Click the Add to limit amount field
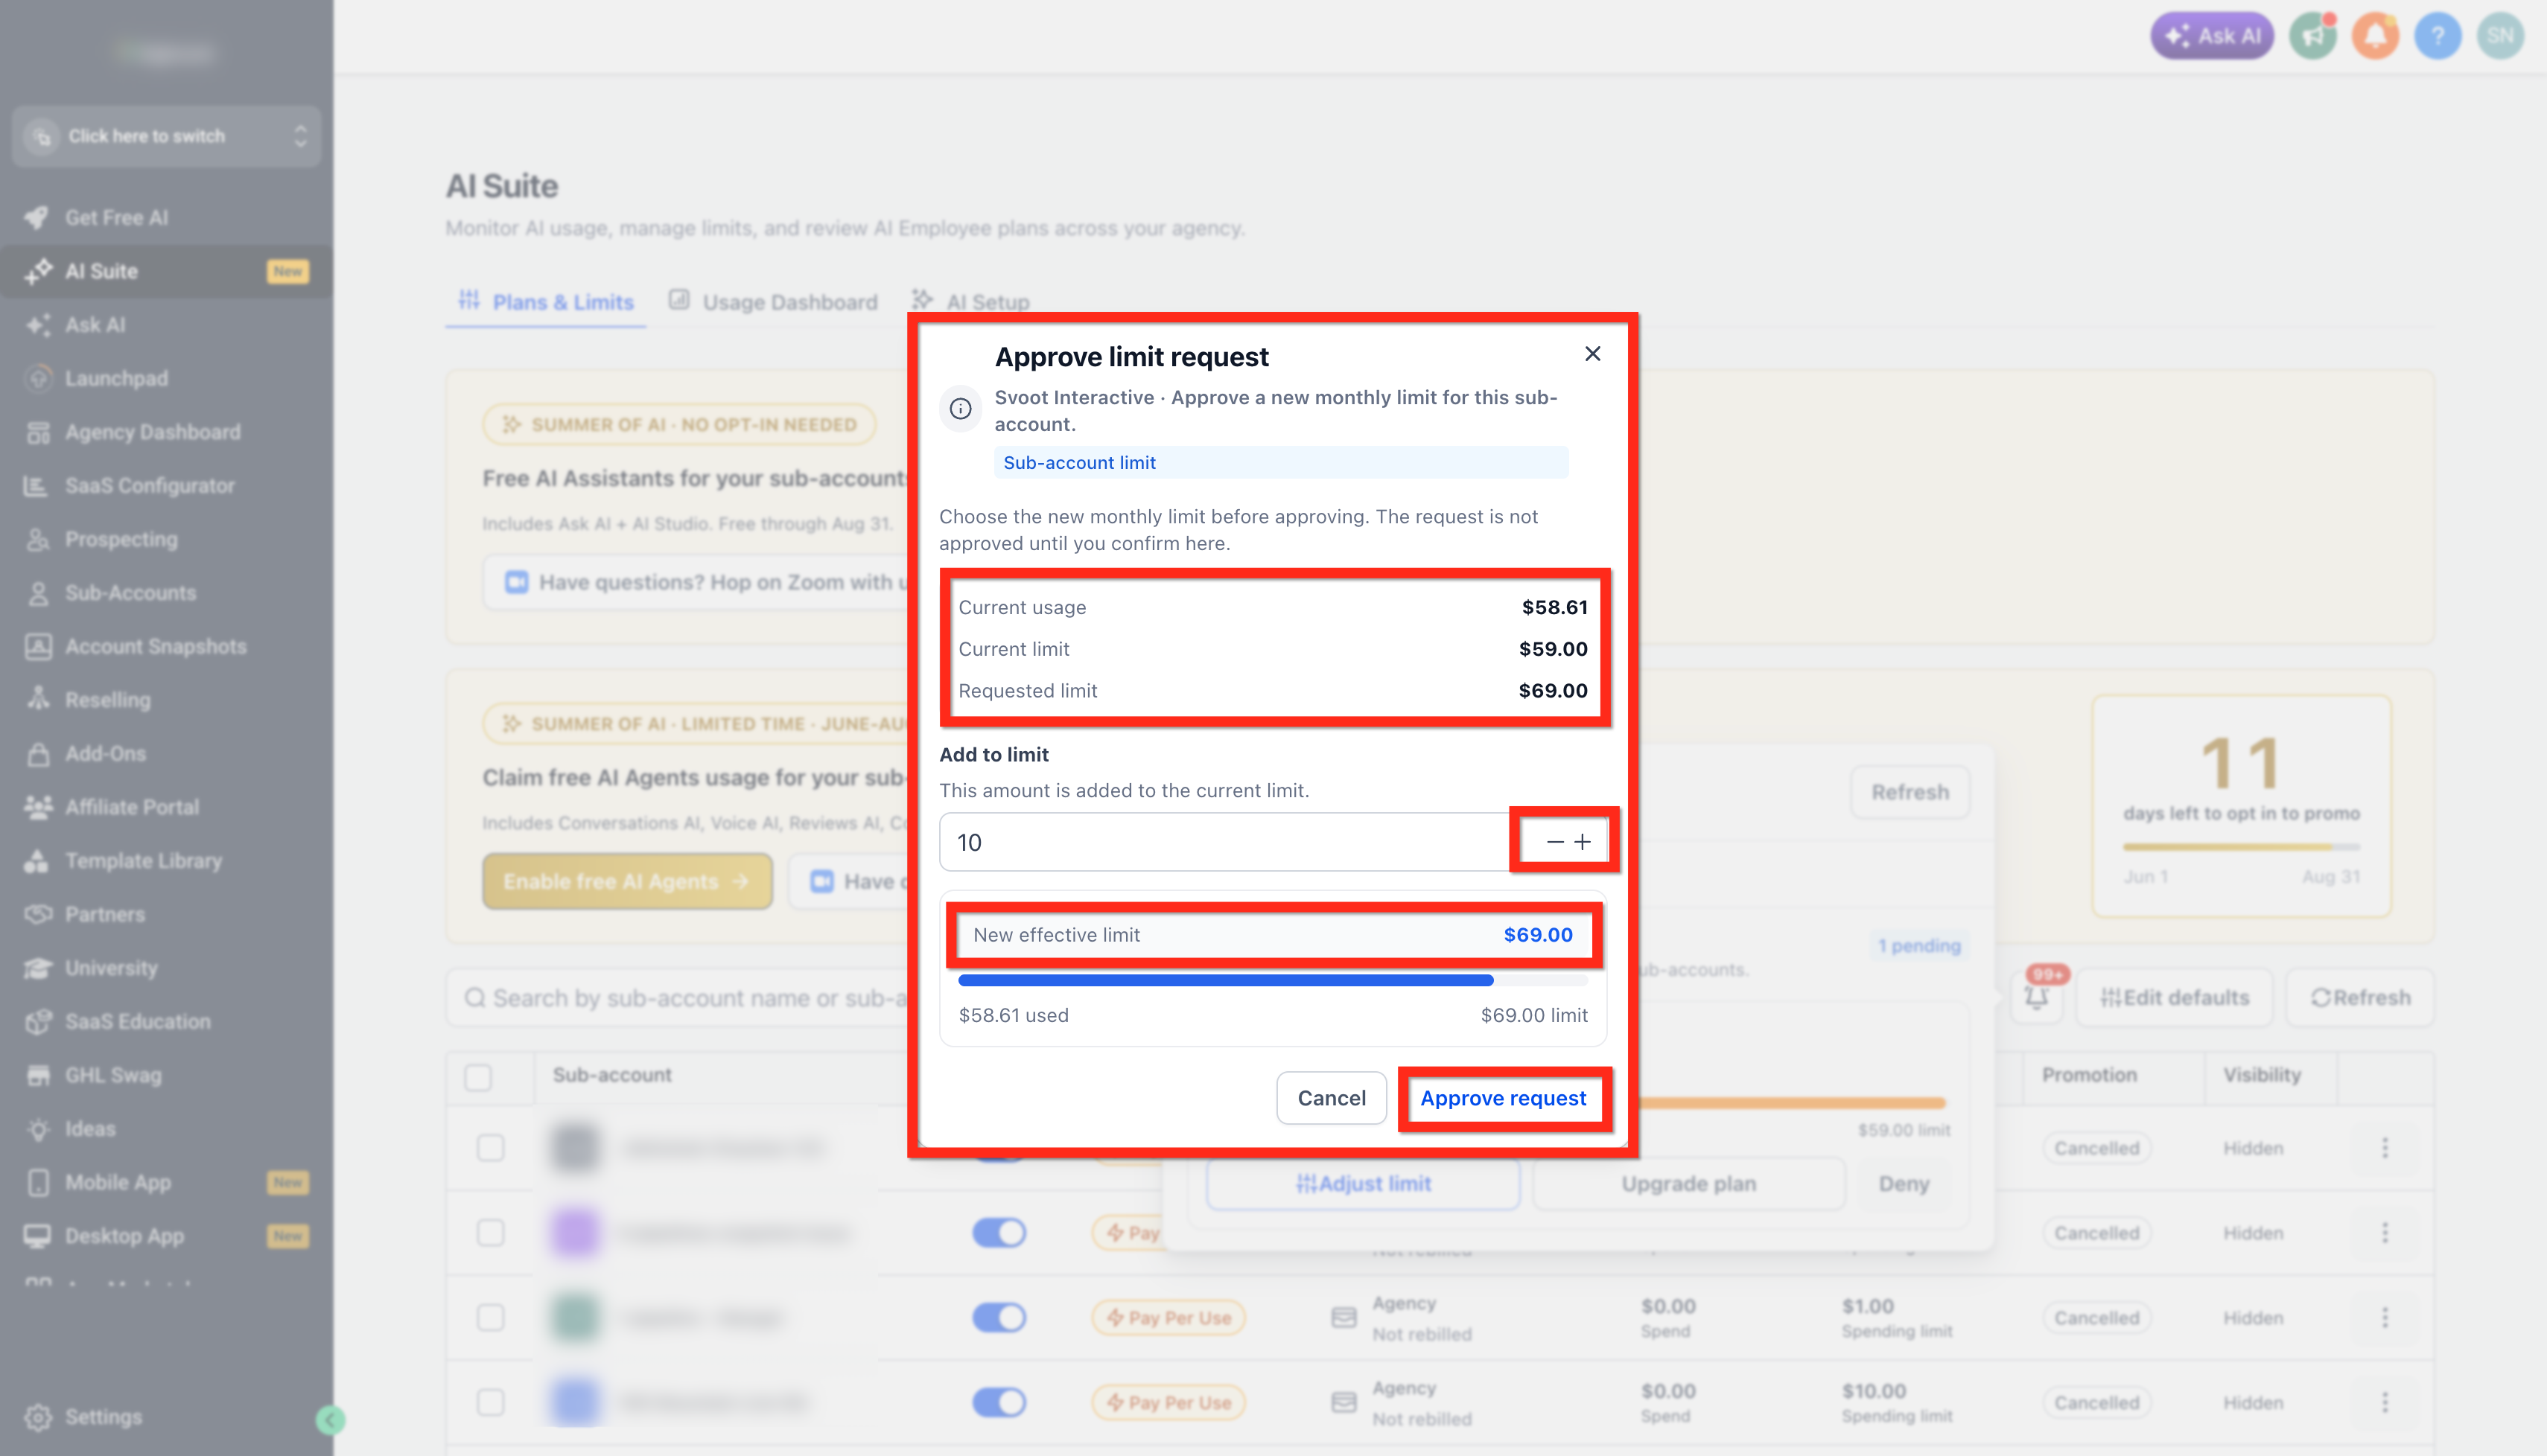Screen dimensions: 2547x1456 coord(1224,842)
